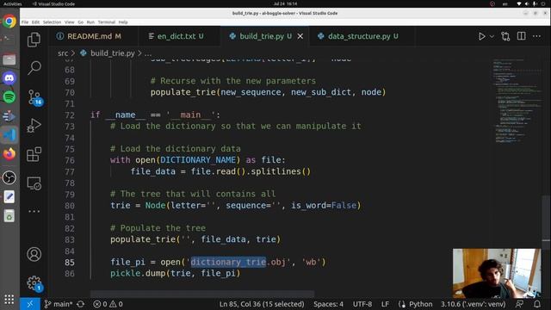Change indentation via Spaces: 4
Image resolution: width=551 pixels, height=310 pixels.
click(328, 304)
